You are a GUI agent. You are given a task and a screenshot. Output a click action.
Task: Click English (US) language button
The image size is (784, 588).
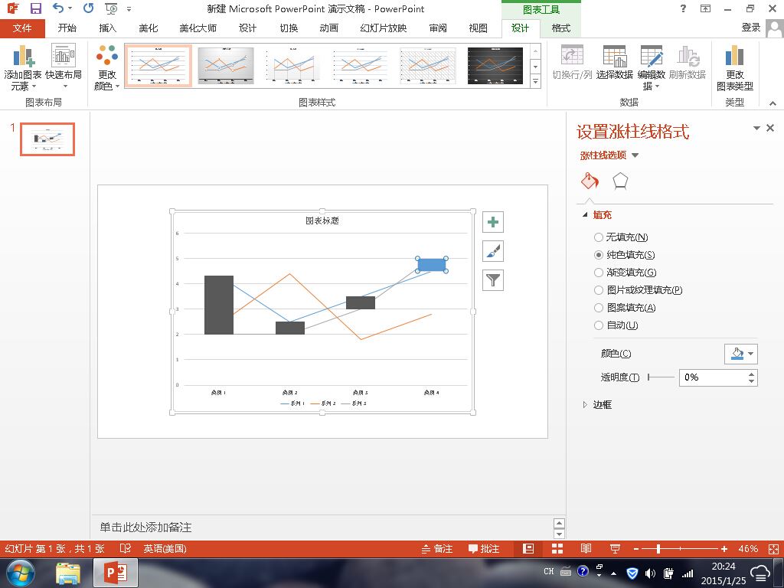pos(165,548)
